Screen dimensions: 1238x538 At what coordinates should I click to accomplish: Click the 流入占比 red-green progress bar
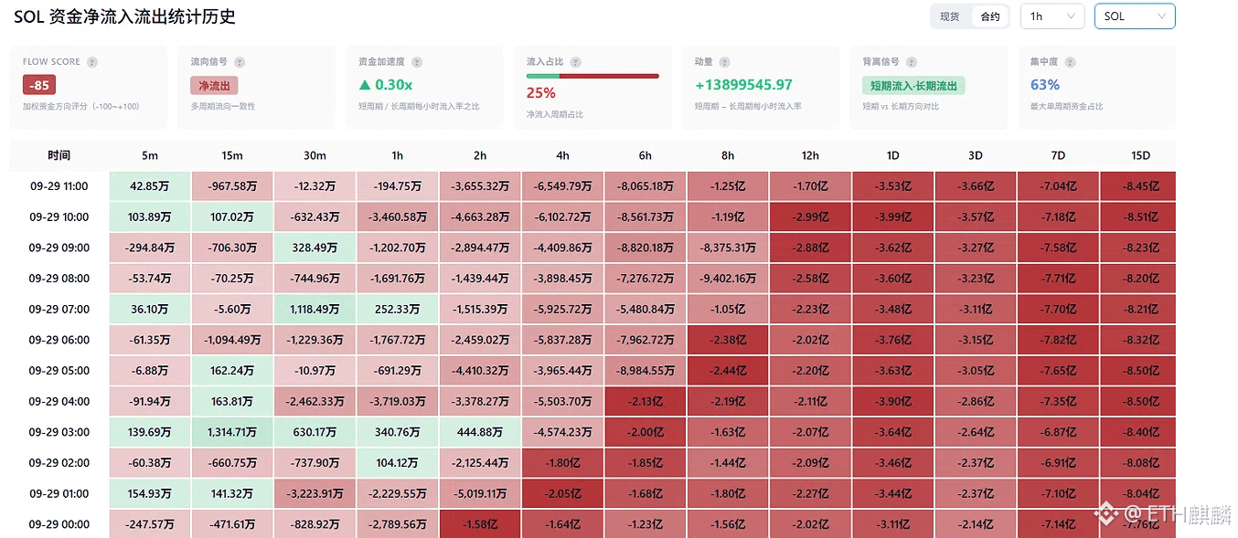[592, 76]
